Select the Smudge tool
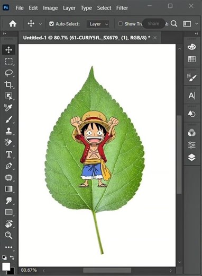The width and height of the screenshot is (202, 276). pyautogui.click(x=8, y=201)
